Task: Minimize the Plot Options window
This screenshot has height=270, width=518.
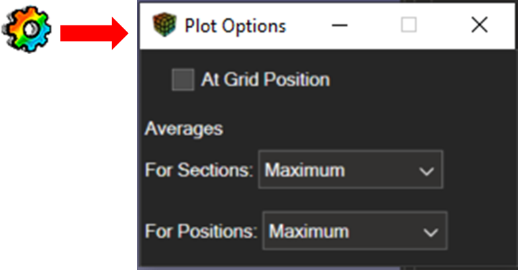Action: (340, 25)
